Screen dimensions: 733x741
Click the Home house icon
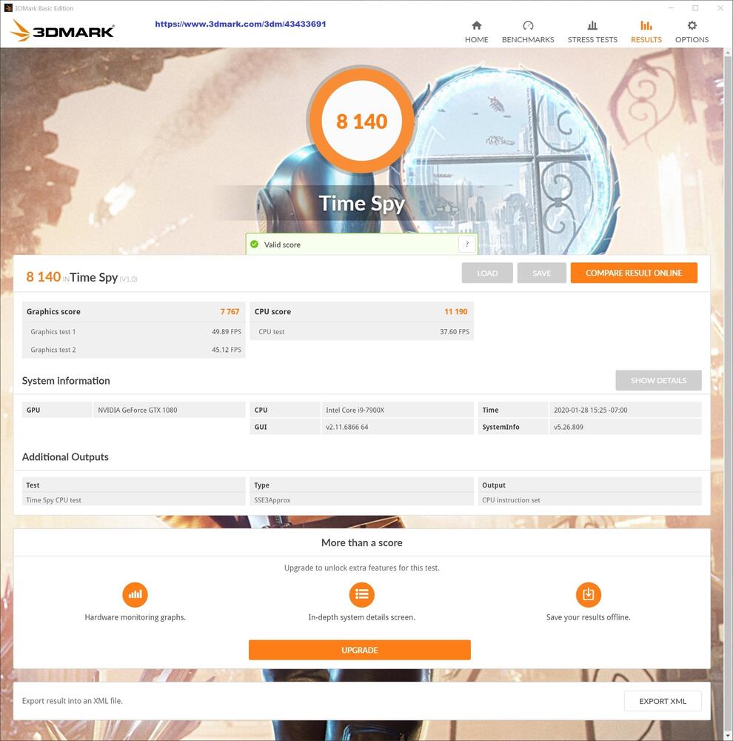point(477,25)
